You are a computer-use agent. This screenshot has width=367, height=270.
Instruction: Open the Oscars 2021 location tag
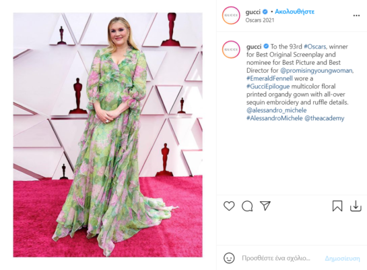(x=260, y=20)
